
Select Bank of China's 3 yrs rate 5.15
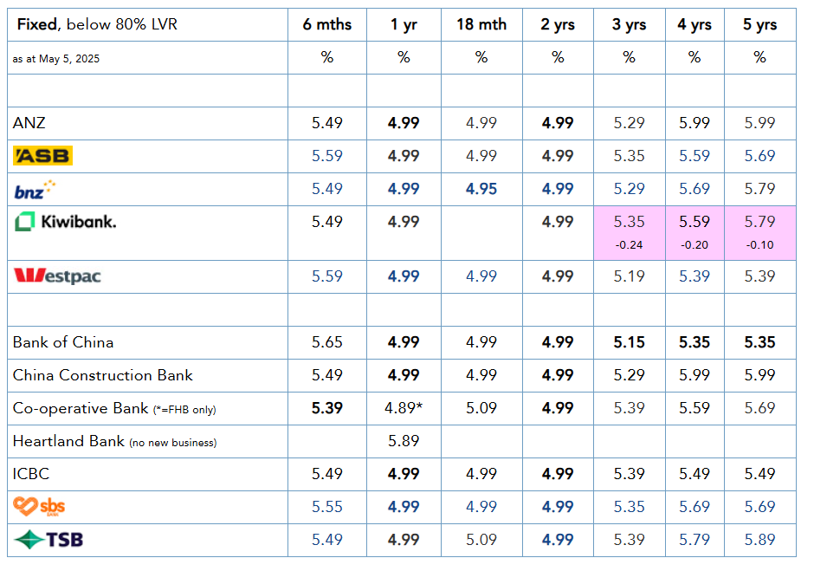tap(630, 342)
